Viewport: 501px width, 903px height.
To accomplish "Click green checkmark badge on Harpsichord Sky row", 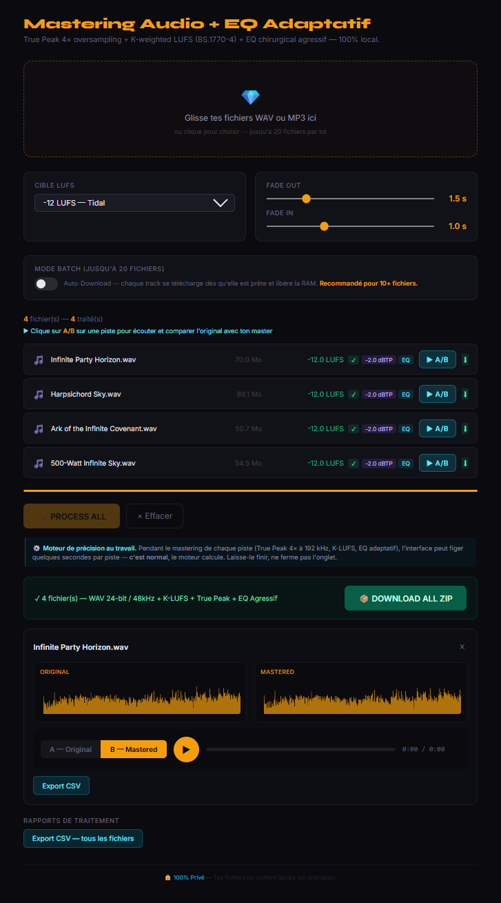I will click(353, 394).
